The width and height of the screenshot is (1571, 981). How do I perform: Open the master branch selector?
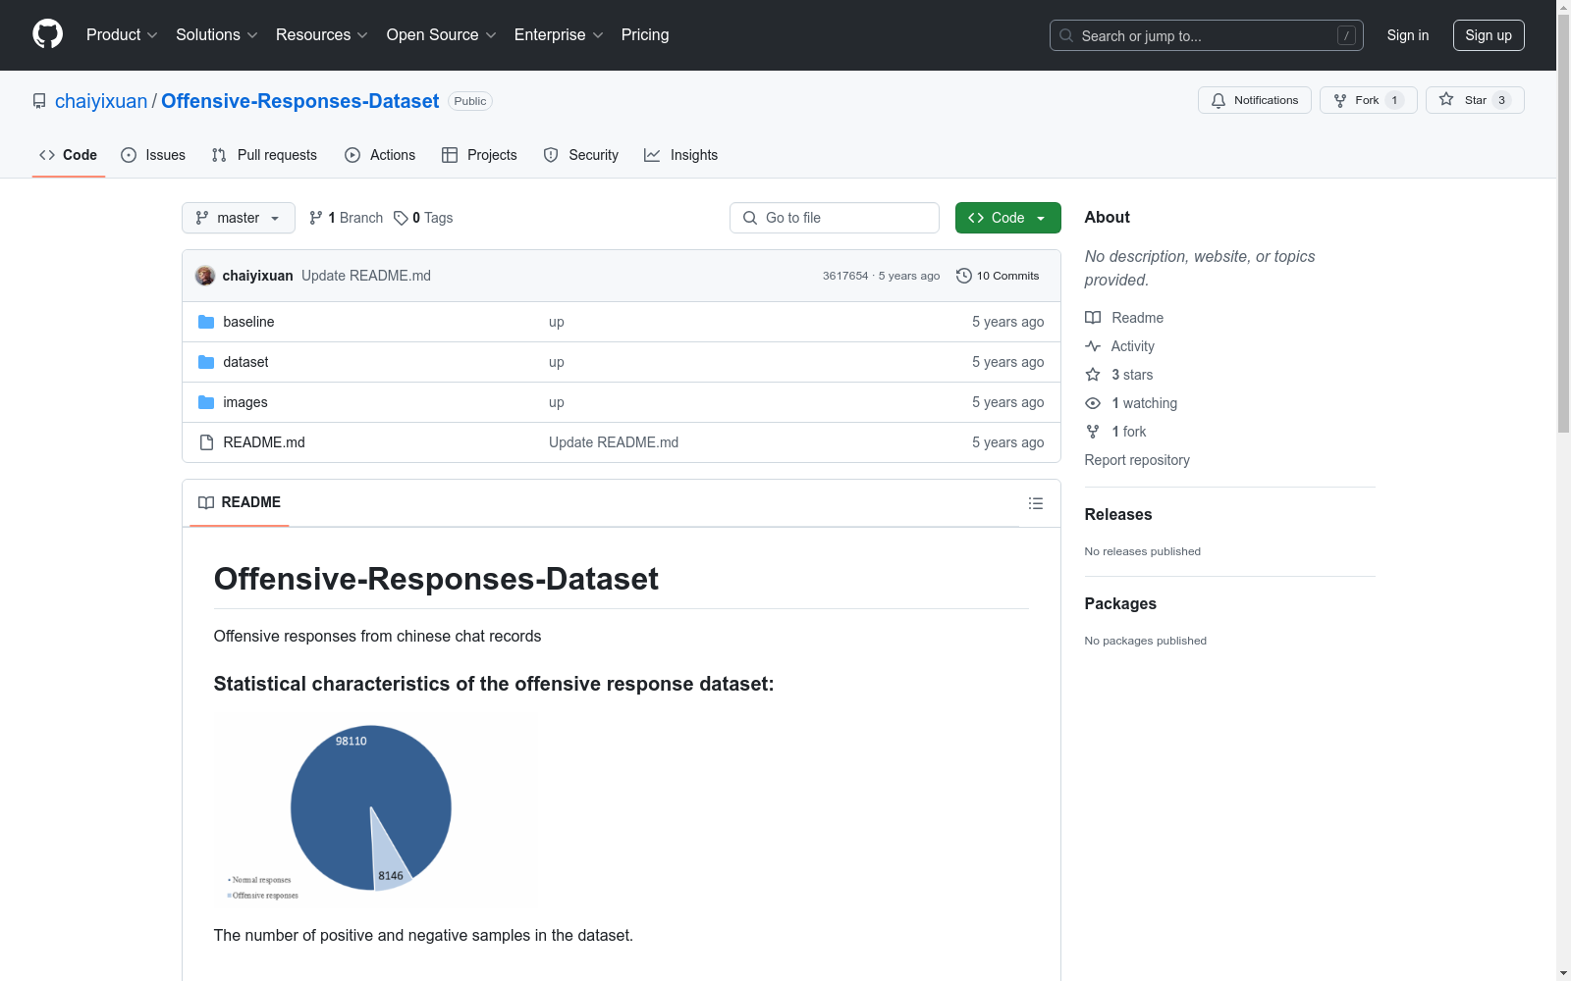point(239,218)
